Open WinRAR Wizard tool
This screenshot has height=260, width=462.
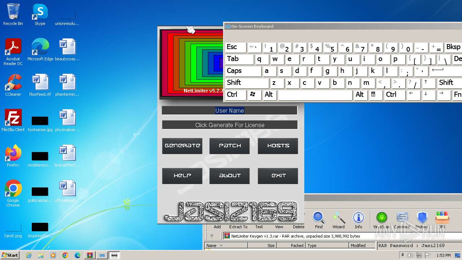339,220
